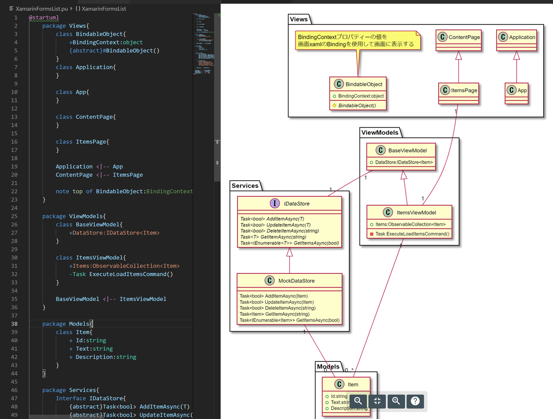
Task: Click line number 38 in the gutter
Action: click(14, 324)
